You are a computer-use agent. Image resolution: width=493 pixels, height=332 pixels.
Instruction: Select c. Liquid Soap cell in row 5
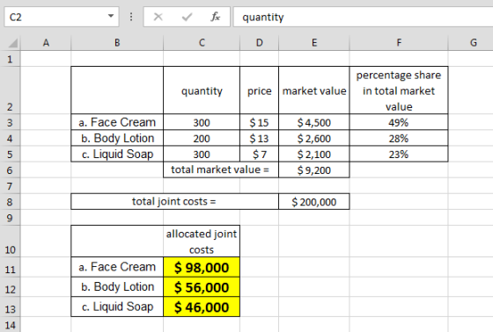pos(117,154)
